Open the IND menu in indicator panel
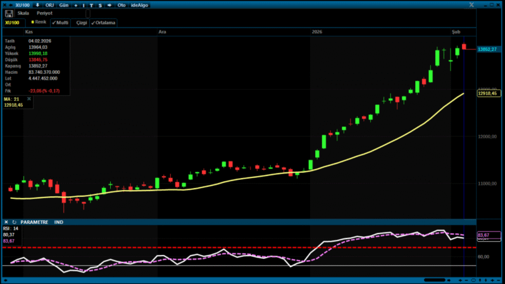The width and height of the screenshot is (505, 284). (x=59, y=222)
